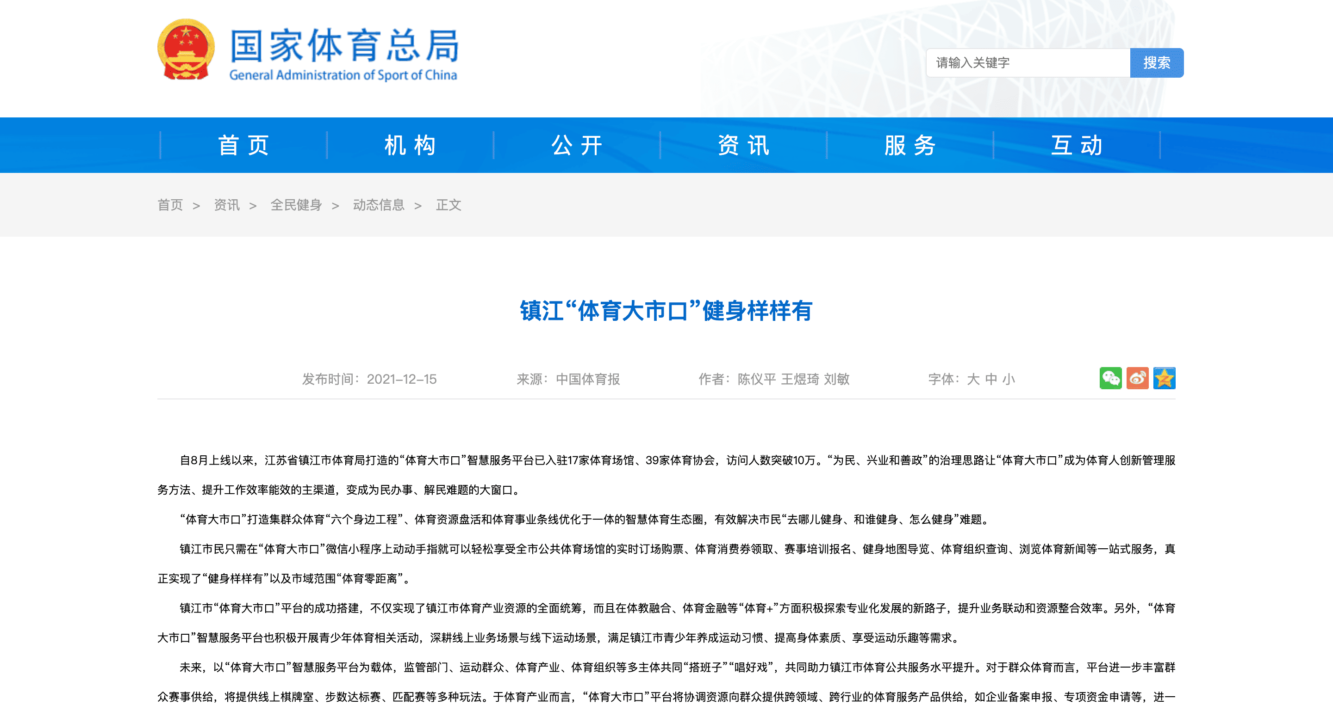Open the 首页 navigation menu
This screenshot has height=711, width=1333.
pyautogui.click(x=244, y=145)
